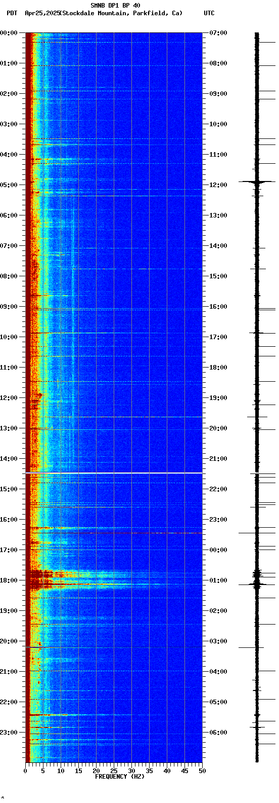Select the 02:00 PDT time label

coord(9,94)
